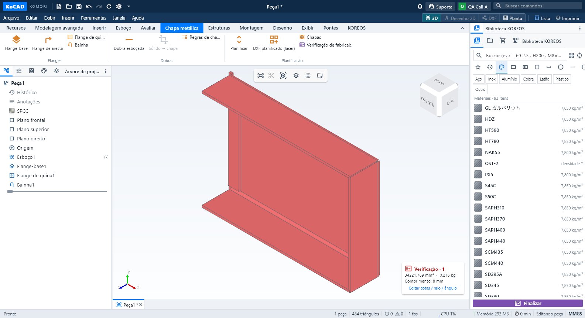Click the history rollback slider handle

click(10, 191)
